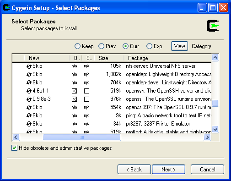Select the pr3287: 3287 Printer Emulator text
231x181 pixels.
[x=158, y=124]
